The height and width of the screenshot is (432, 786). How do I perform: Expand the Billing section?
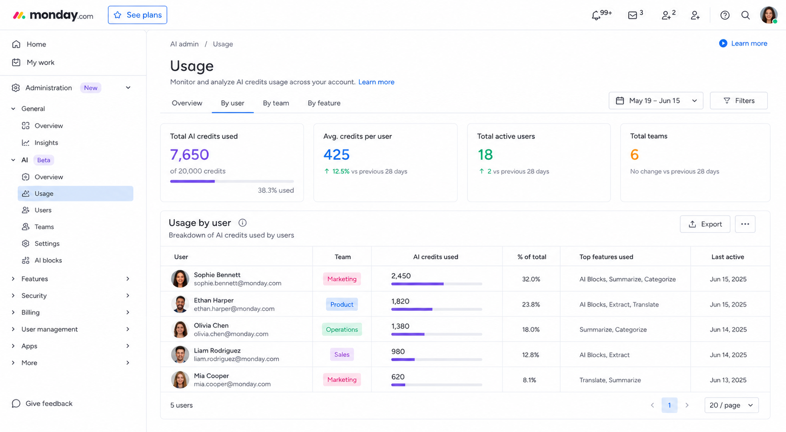tap(71, 312)
